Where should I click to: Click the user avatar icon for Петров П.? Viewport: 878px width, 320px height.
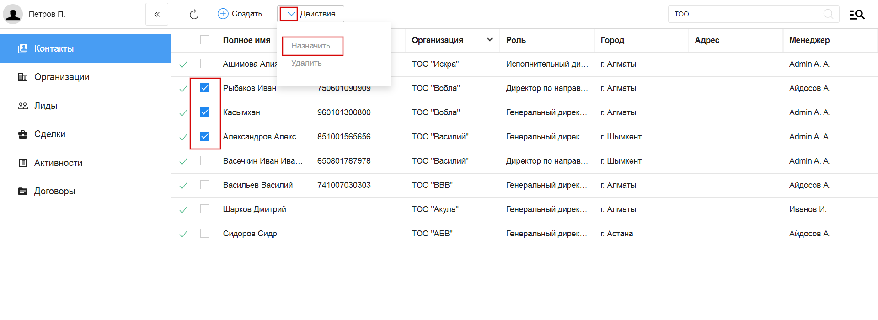[13, 14]
